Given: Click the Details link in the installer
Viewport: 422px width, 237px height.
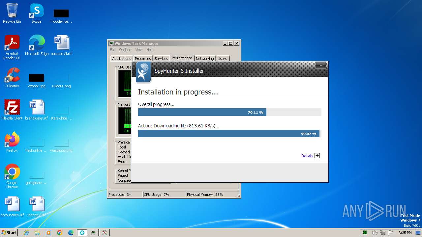Looking at the screenshot, I should (307, 156).
